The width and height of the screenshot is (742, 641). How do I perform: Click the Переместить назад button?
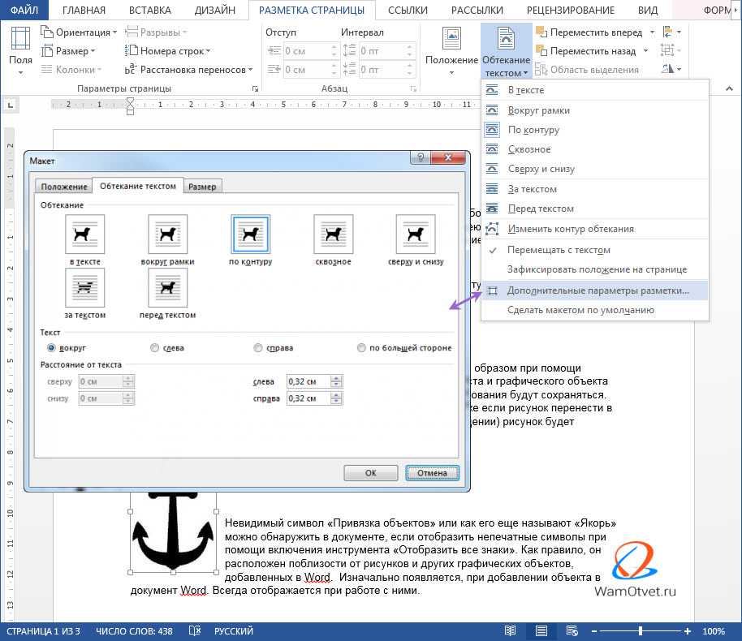(x=586, y=50)
